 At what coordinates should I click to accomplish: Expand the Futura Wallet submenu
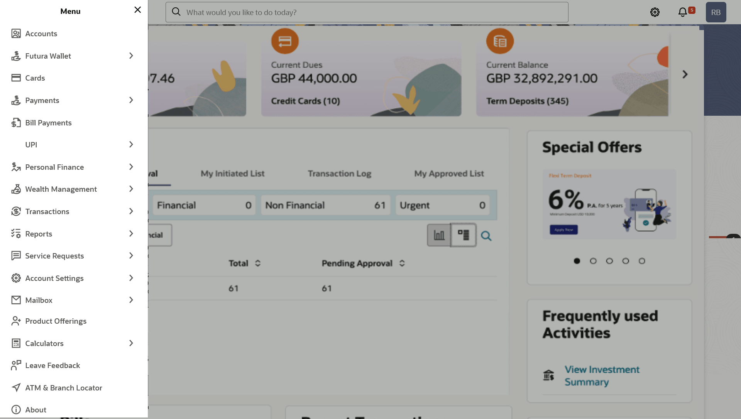tap(131, 56)
